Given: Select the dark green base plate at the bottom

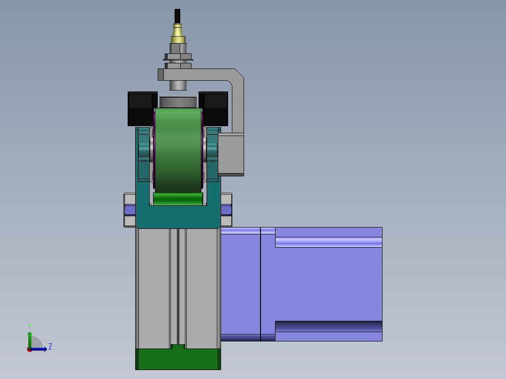Looking at the screenshot, I should (x=178, y=359).
